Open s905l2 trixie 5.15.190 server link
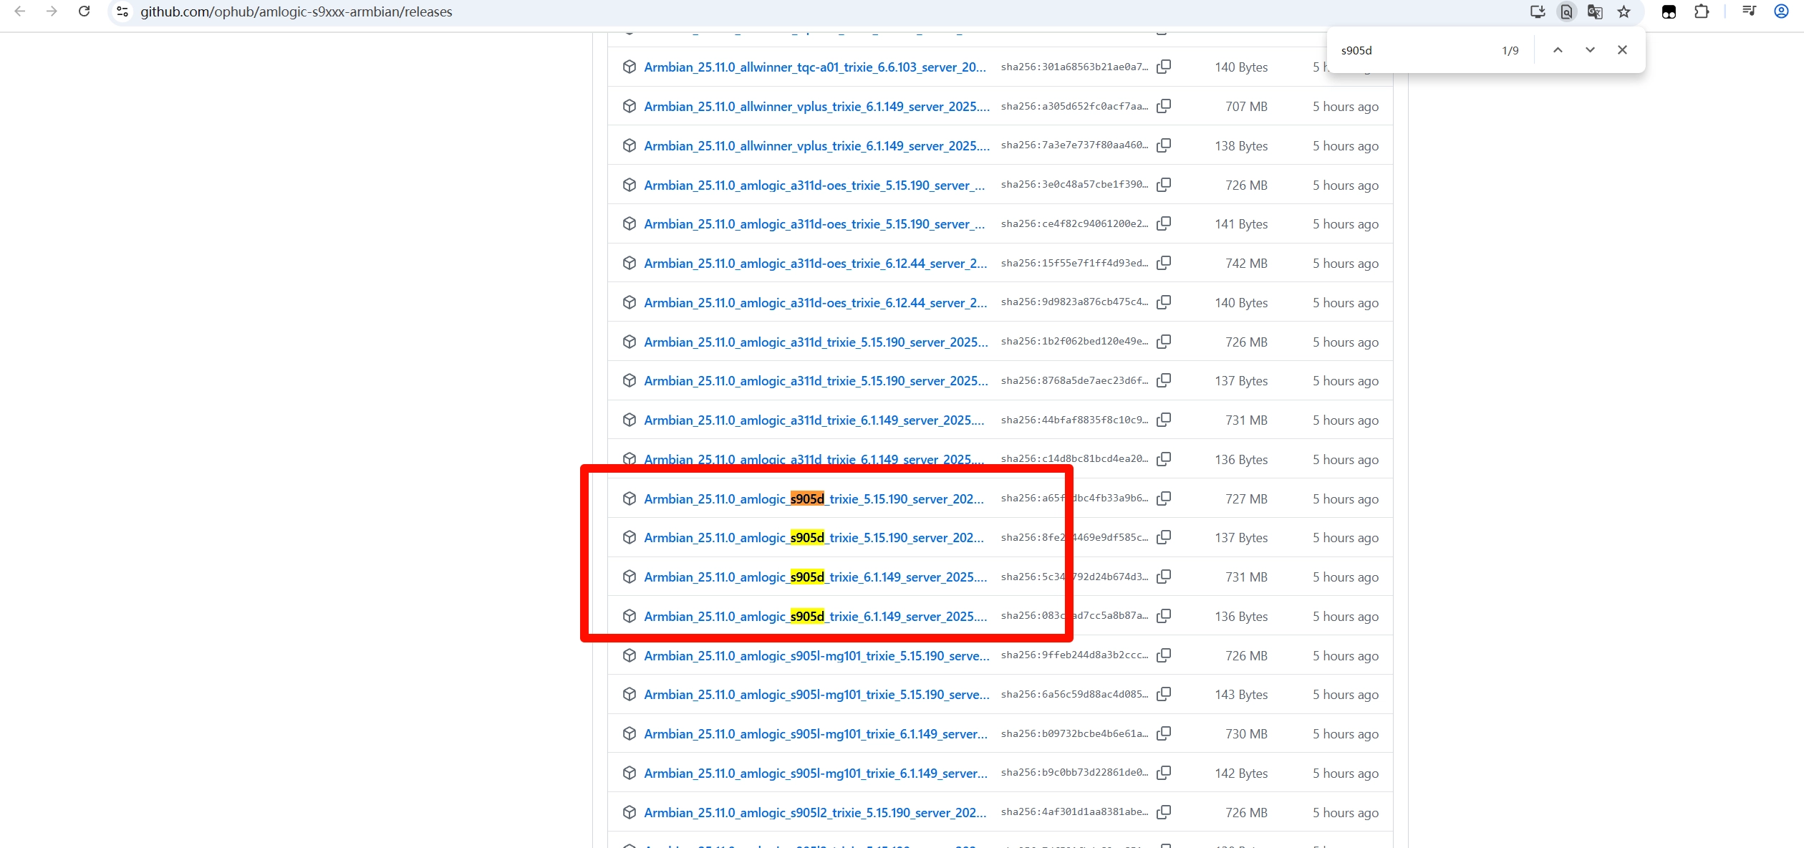The width and height of the screenshot is (1804, 848). click(x=814, y=813)
